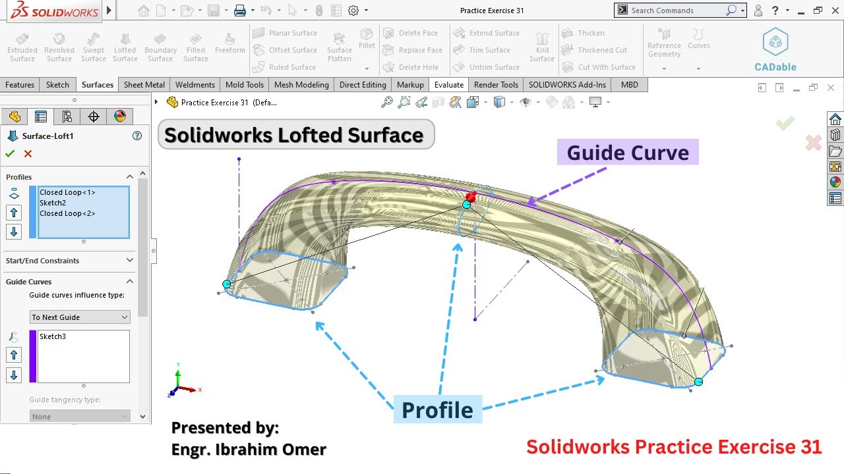Select the Swept Surface tool
This screenshot has height=474, width=844.
(x=94, y=47)
